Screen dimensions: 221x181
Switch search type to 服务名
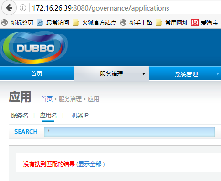coord(20,116)
